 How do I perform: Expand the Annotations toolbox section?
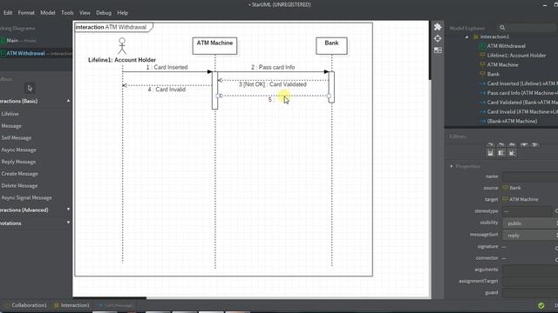point(68,223)
